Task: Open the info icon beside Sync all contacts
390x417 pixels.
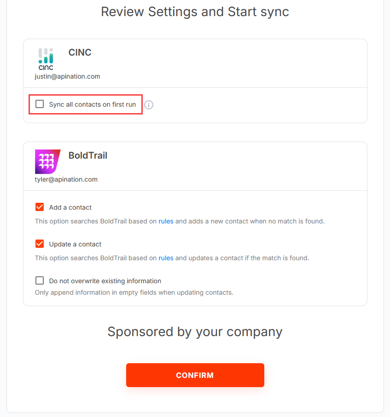Action: (149, 105)
